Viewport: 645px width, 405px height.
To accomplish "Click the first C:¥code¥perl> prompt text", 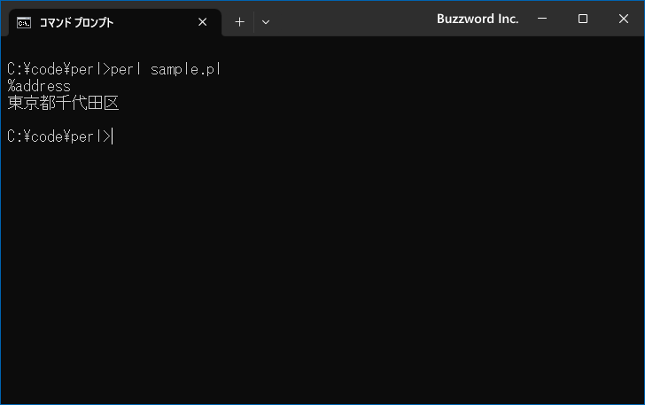I will pyautogui.click(x=58, y=69).
